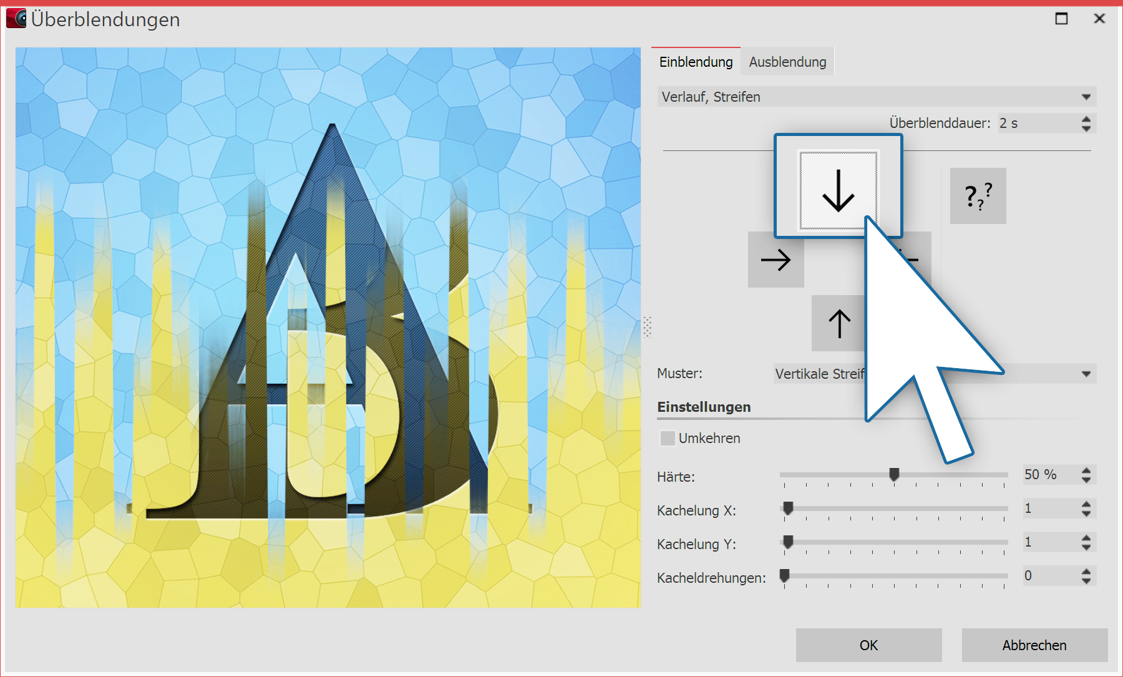This screenshot has width=1123, height=677.
Task: Switch to the Einblendung tab
Action: [x=696, y=62]
